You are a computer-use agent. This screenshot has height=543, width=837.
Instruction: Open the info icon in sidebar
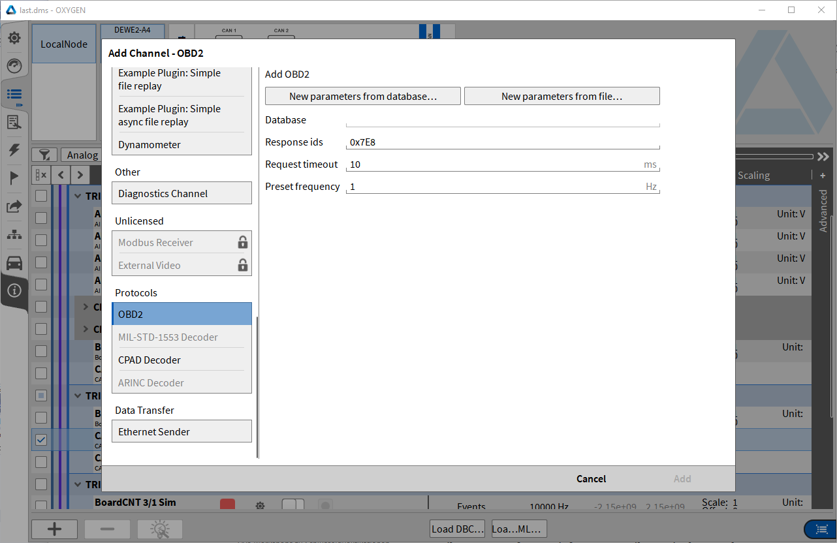point(14,290)
